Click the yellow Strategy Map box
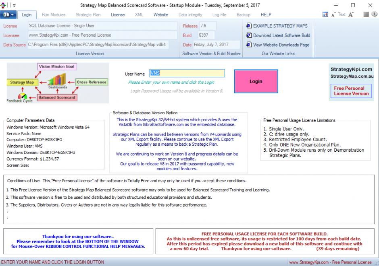Viewport: 379px width, 266px height. point(22,82)
